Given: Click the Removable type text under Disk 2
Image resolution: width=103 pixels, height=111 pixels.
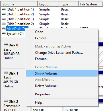Looking at the screenshot, I should pyautogui.click(x=12, y=106).
